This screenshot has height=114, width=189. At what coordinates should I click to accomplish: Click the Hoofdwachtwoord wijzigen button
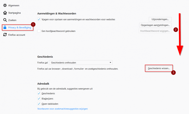[x=155, y=31]
